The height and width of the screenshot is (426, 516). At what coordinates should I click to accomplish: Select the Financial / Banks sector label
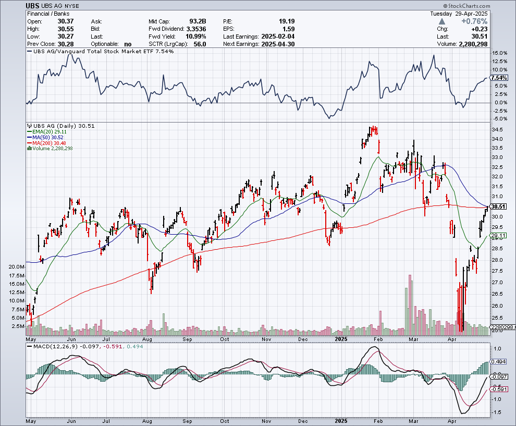(48, 14)
